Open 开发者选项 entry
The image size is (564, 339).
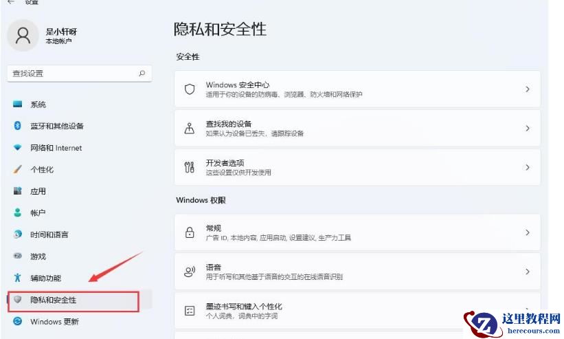[357, 167]
